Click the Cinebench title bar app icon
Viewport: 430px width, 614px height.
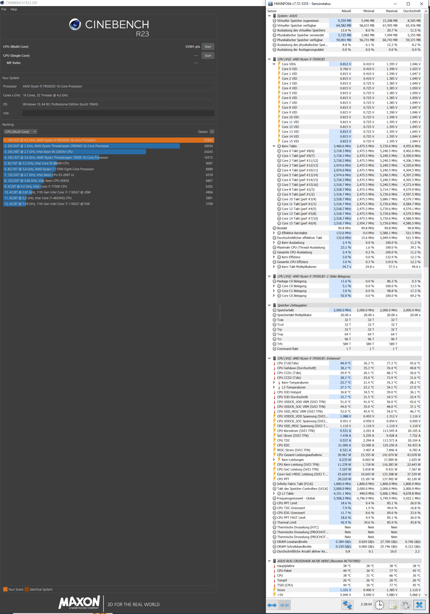click(x=2, y=3)
